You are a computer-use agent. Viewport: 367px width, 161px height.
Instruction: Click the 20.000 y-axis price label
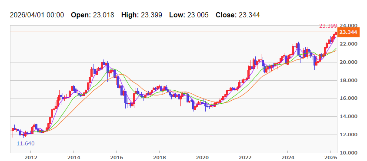point(348,62)
